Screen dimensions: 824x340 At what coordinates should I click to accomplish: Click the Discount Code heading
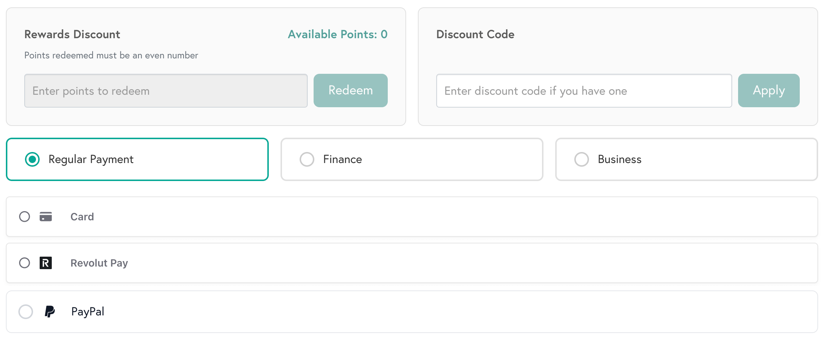pyautogui.click(x=475, y=34)
